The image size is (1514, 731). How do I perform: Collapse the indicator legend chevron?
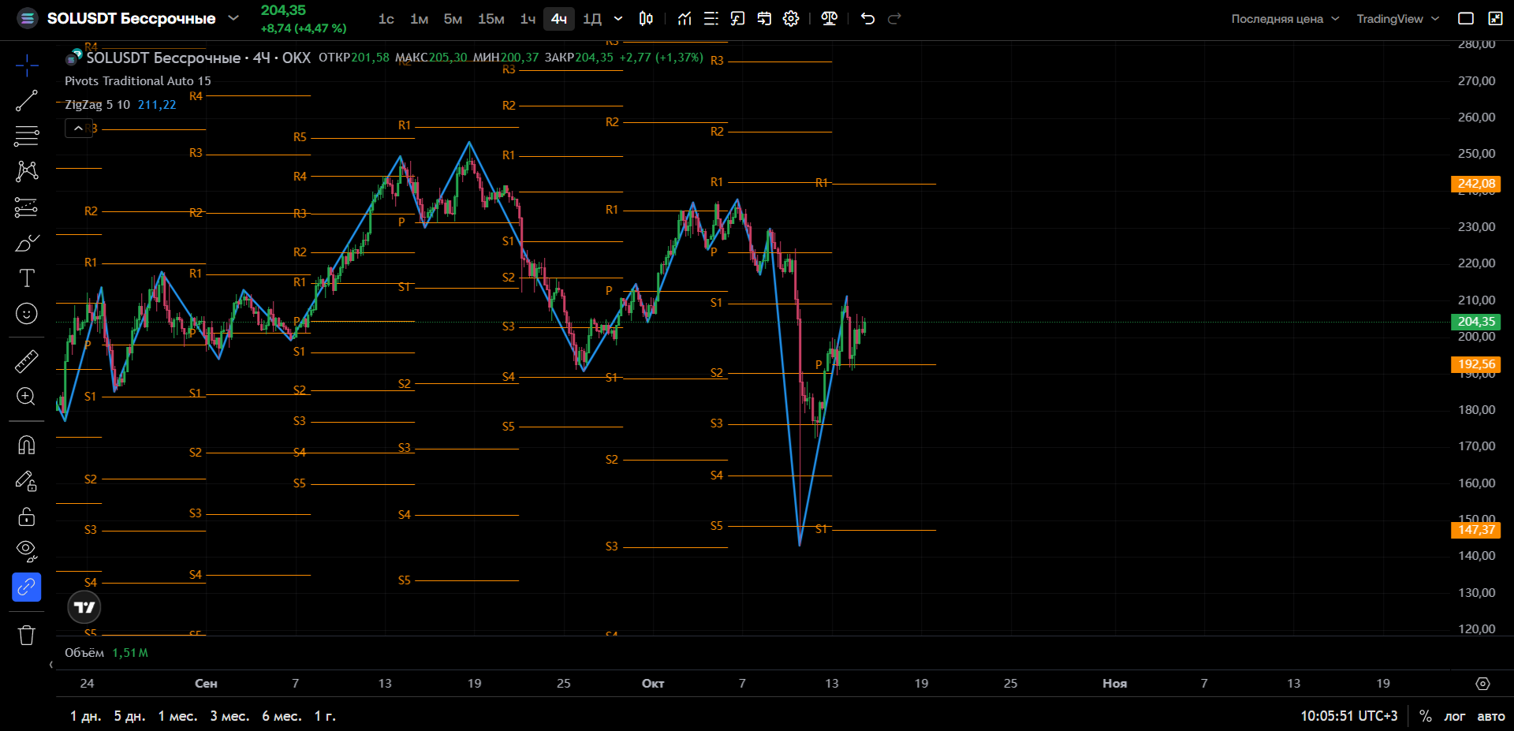78,128
